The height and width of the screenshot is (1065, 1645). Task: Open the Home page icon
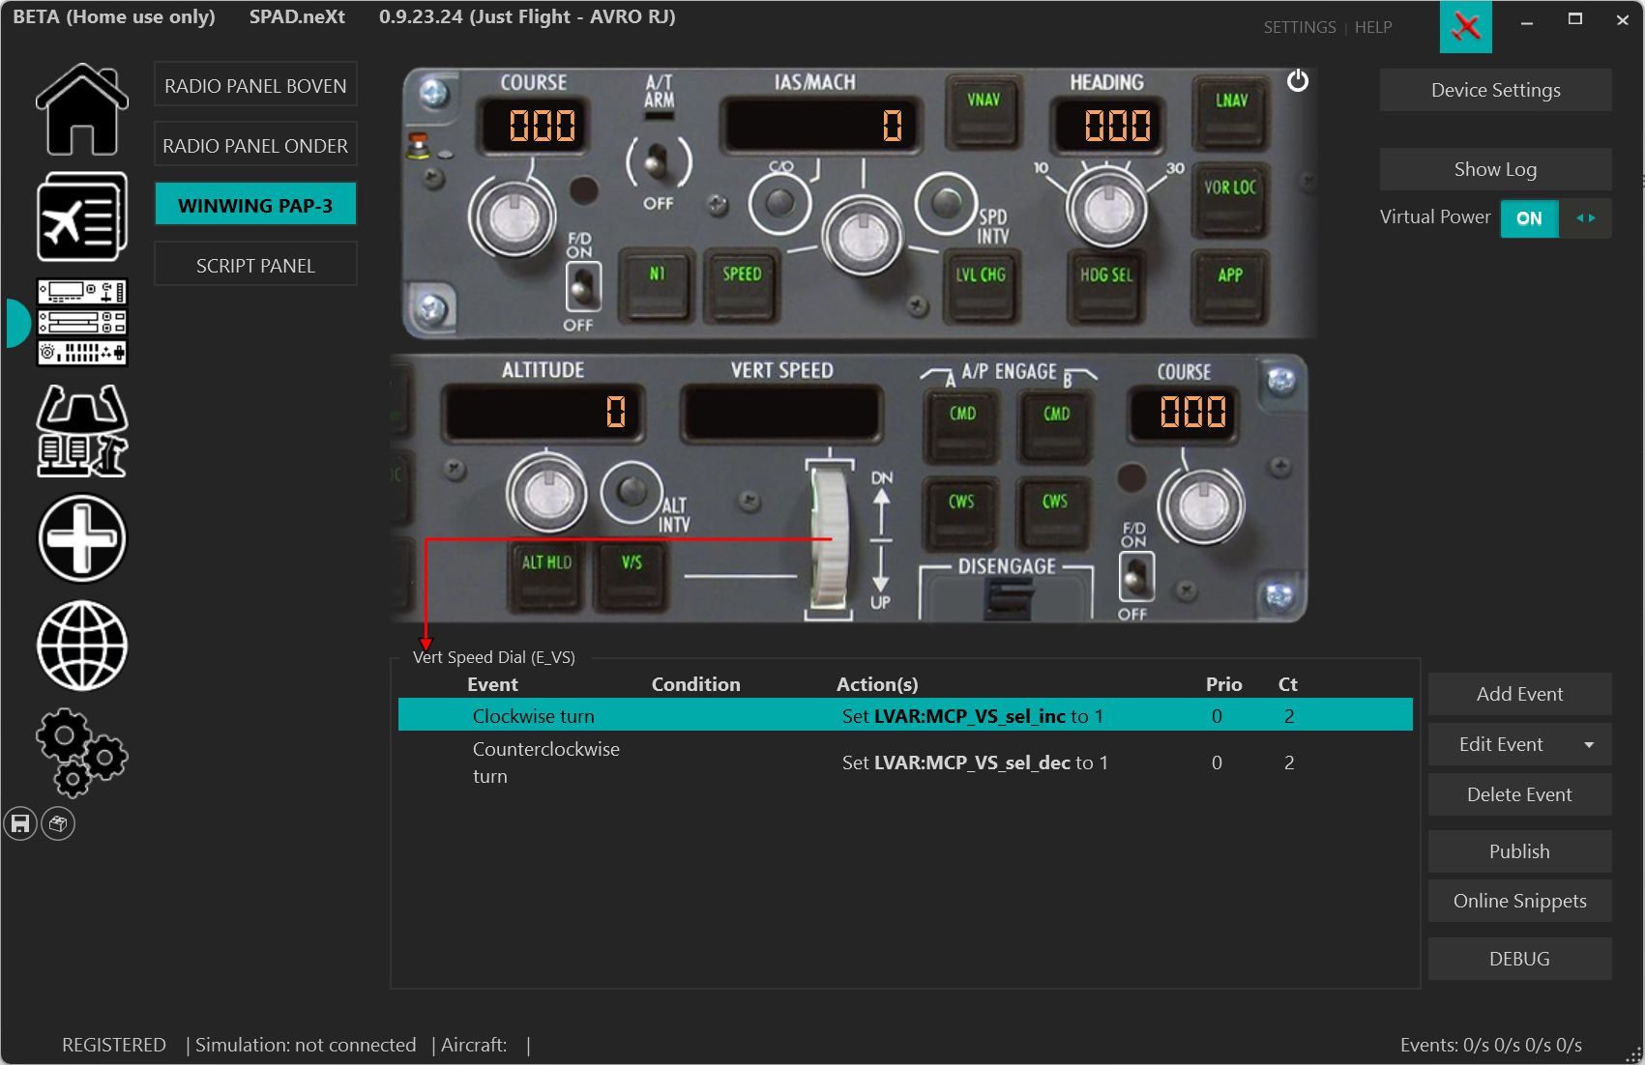(82, 109)
